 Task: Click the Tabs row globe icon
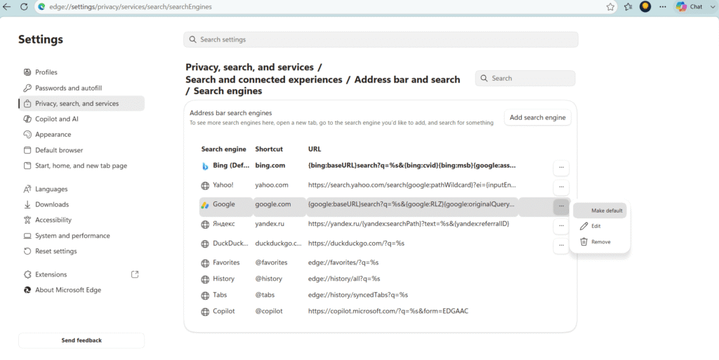(x=205, y=295)
